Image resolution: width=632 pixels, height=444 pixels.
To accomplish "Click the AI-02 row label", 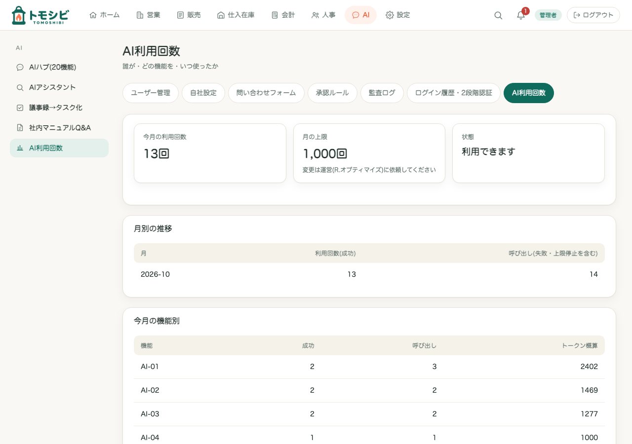I will coord(150,390).
